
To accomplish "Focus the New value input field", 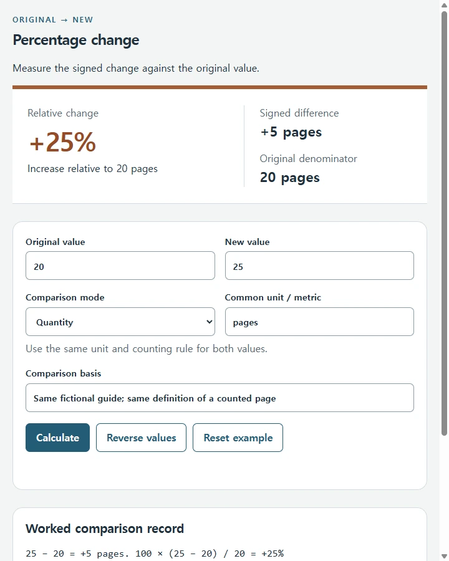I will (319, 266).
